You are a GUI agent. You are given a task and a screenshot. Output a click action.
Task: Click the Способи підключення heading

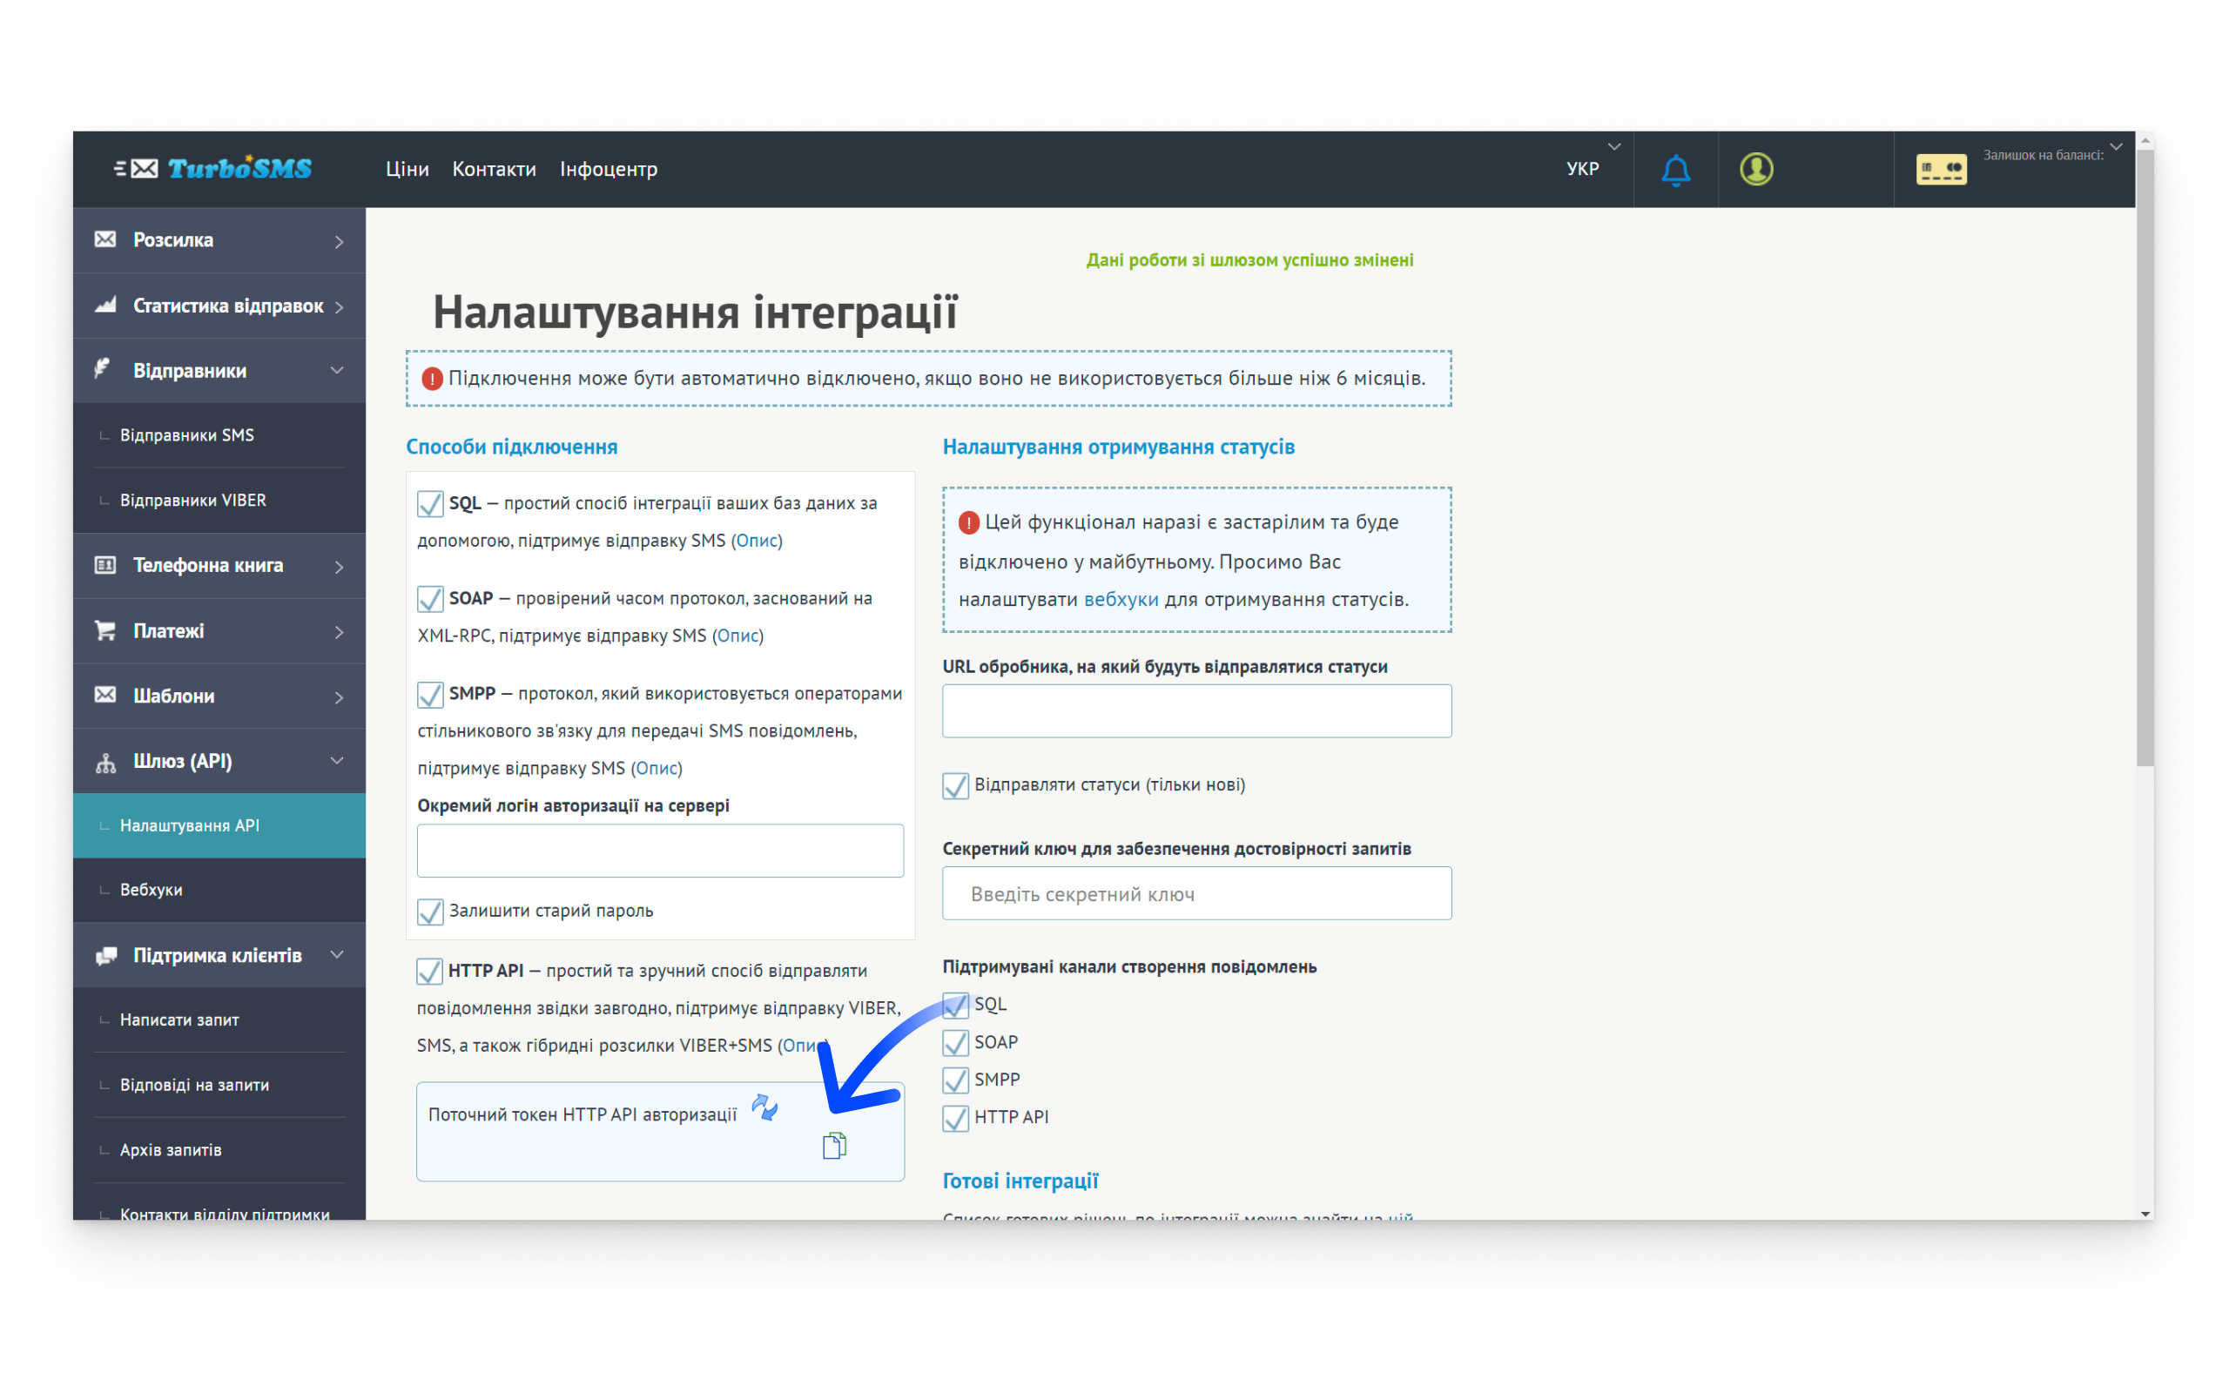(511, 447)
